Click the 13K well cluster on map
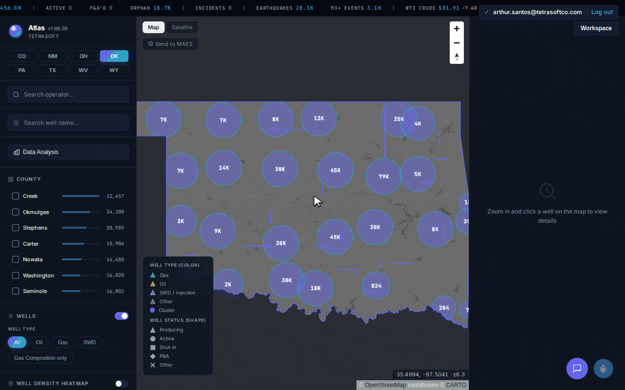625x390 pixels. (x=318, y=118)
